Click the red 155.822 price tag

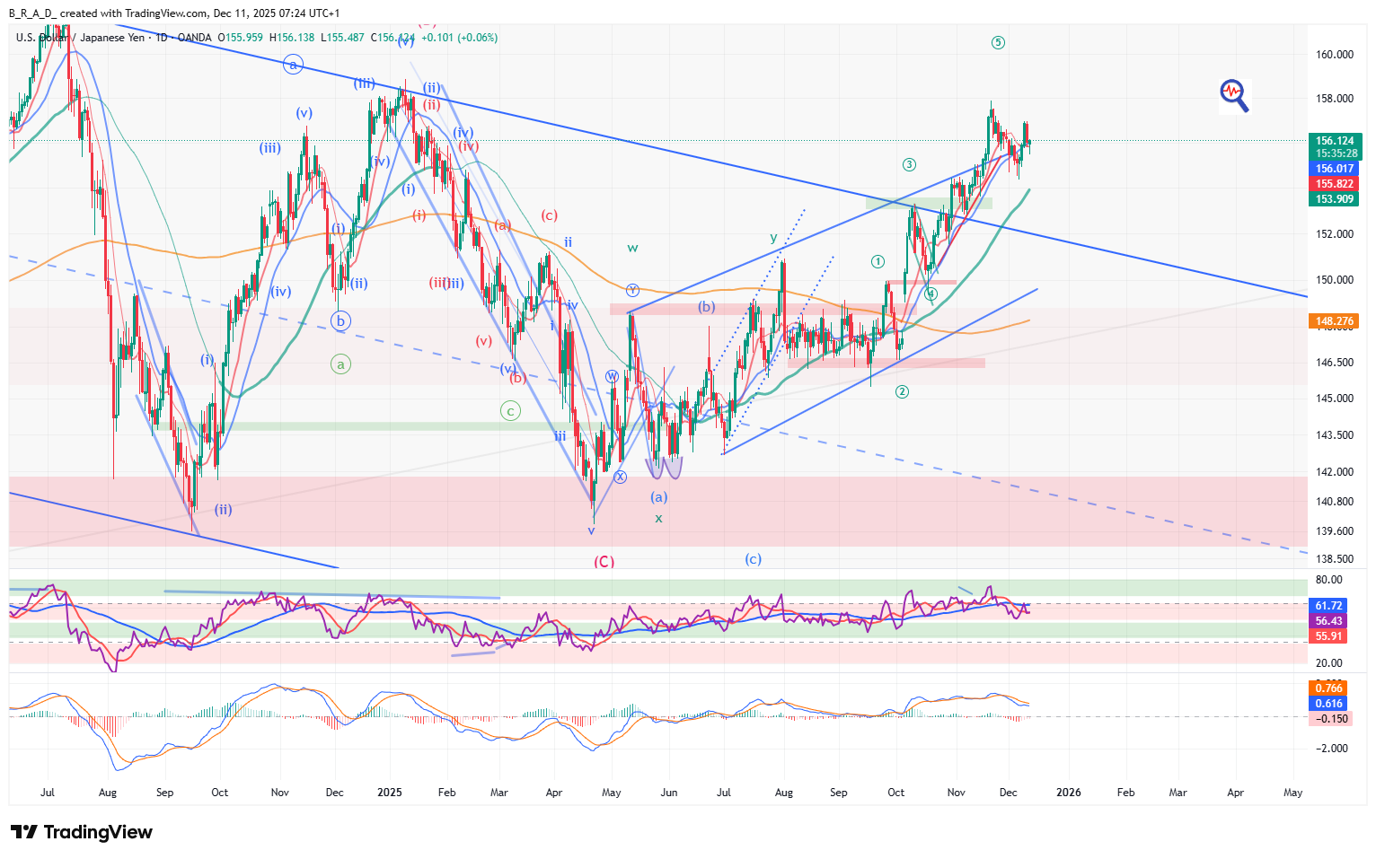[1335, 184]
